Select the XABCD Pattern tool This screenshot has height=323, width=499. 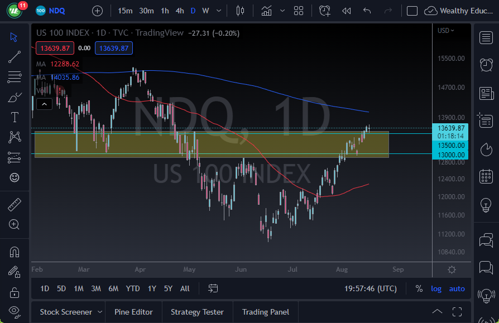tap(14, 137)
